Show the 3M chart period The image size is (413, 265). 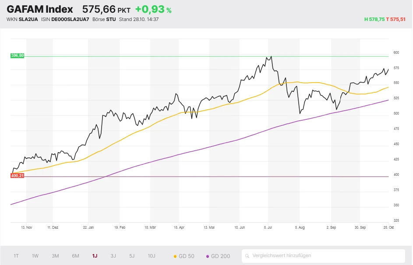pyautogui.click(x=55, y=256)
